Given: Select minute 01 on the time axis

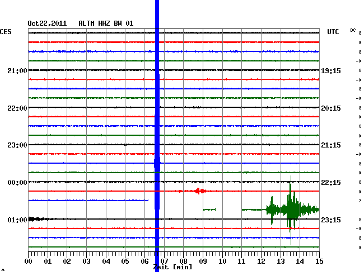Looking at the screenshot, I should coord(48,261).
